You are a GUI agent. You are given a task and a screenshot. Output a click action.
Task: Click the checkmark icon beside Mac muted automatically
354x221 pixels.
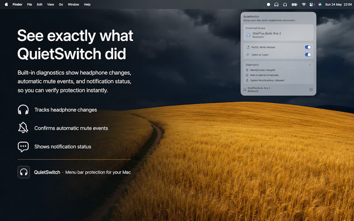(x=247, y=75)
